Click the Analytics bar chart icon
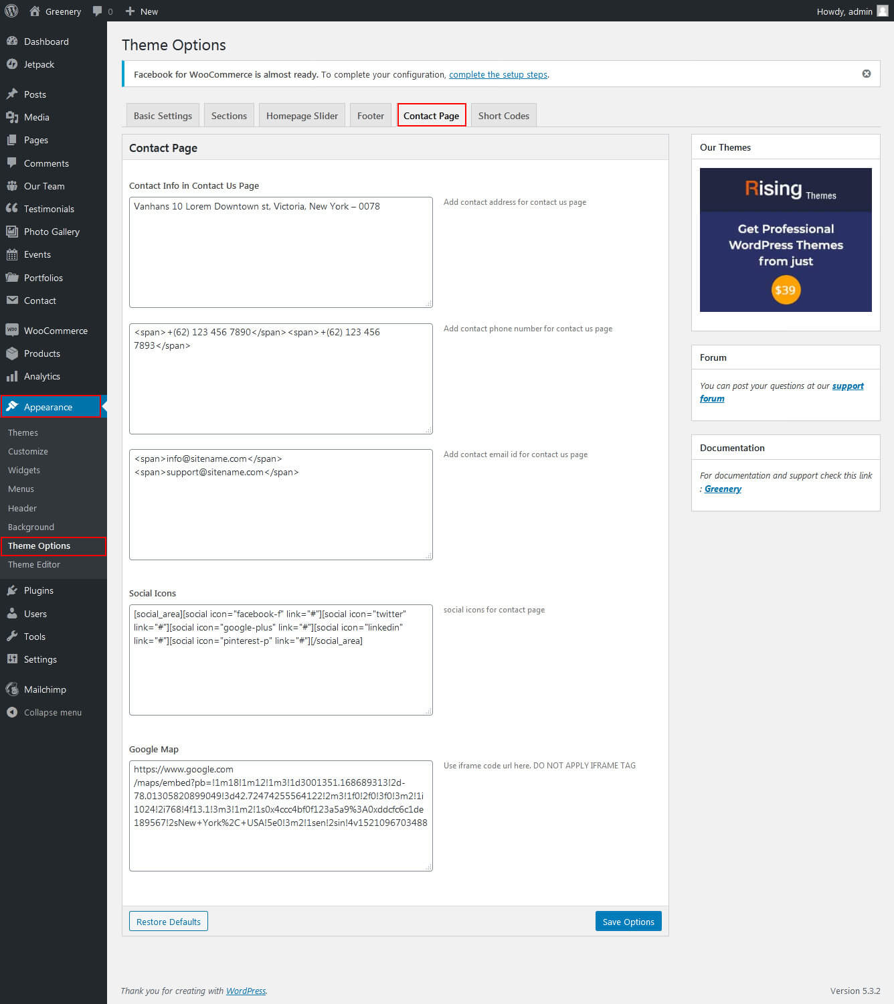The height and width of the screenshot is (1004, 894). [x=12, y=376]
